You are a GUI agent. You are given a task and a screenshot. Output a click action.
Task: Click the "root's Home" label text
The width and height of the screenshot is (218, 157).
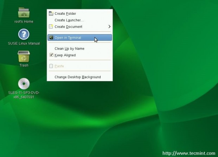(24, 21)
